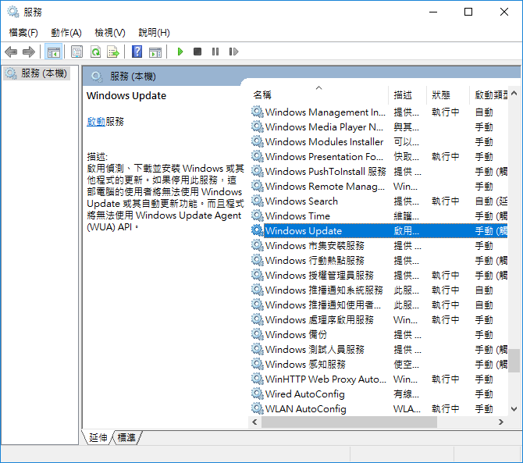Click the Refresh toolbar icon
The image size is (523, 463).
click(x=96, y=52)
